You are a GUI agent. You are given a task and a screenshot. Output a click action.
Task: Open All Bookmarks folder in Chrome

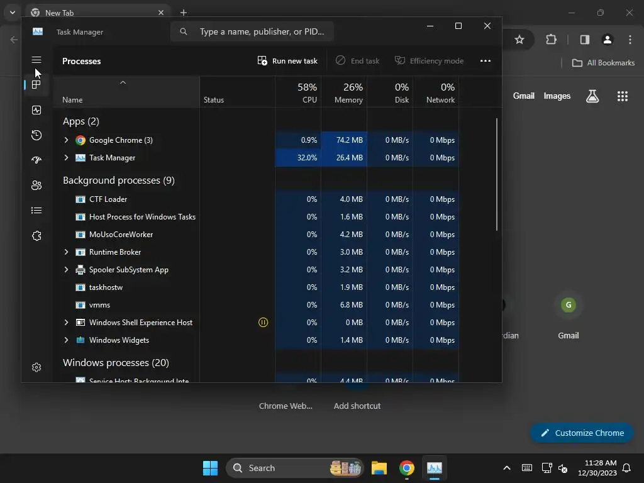(603, 63)
